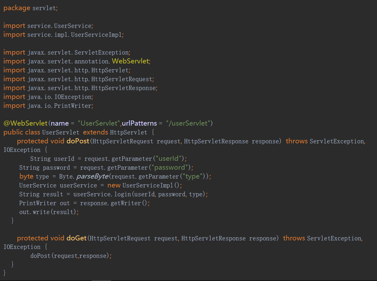The width and height of the screenshot is (377, 281).
Task: Click the new keyword before UserServiceImpl()
Action: (x=114, y=185)
